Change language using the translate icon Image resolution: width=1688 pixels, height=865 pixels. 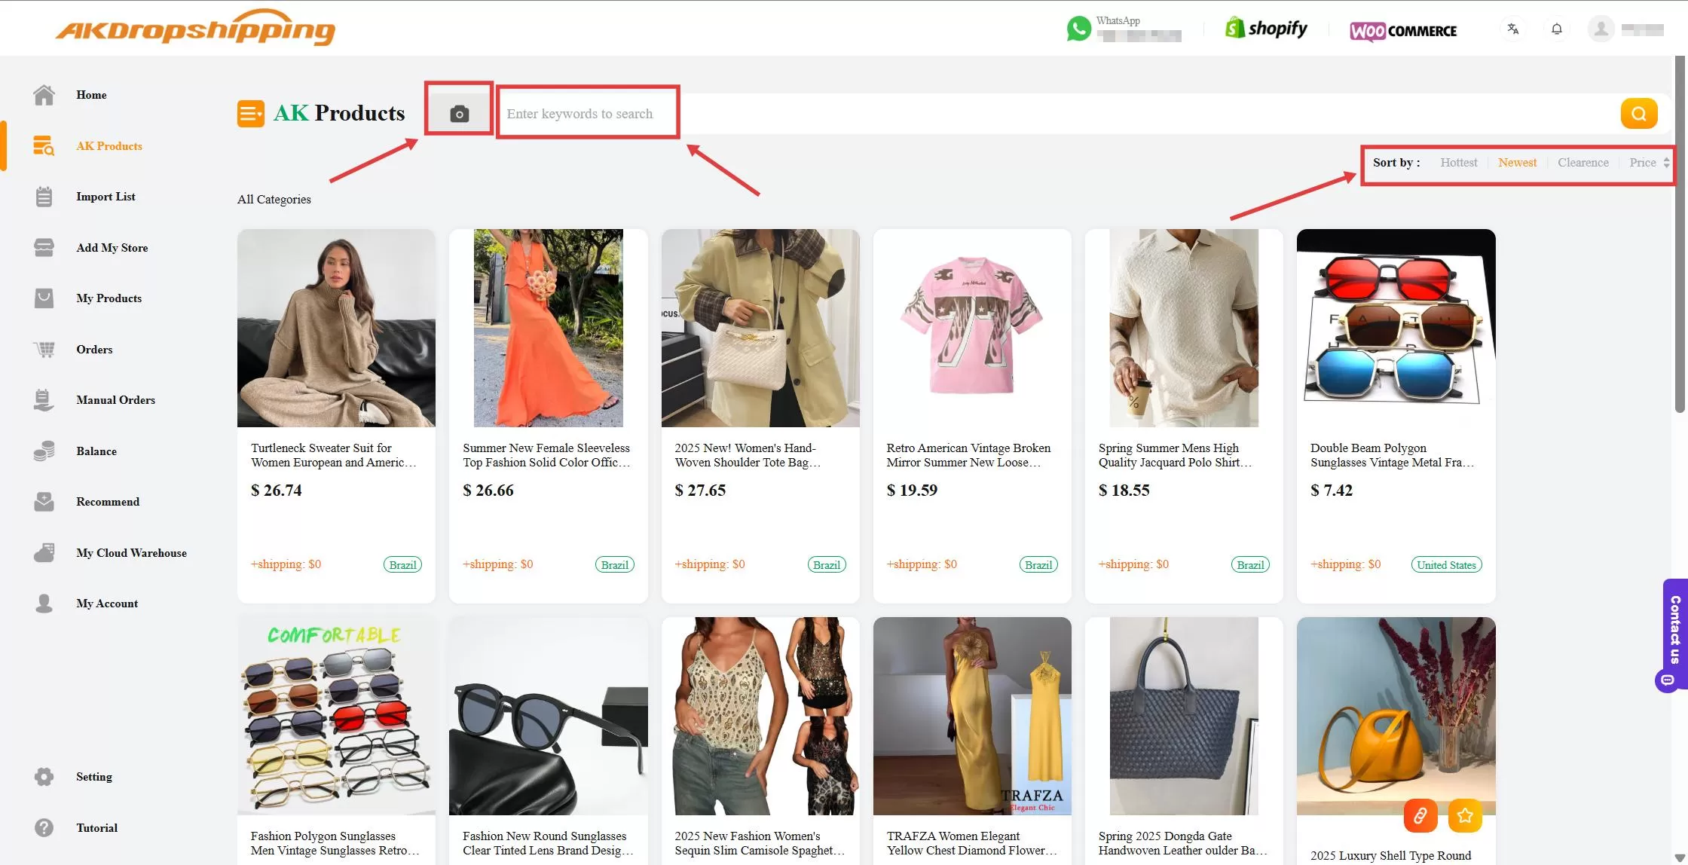point(1513,29)
